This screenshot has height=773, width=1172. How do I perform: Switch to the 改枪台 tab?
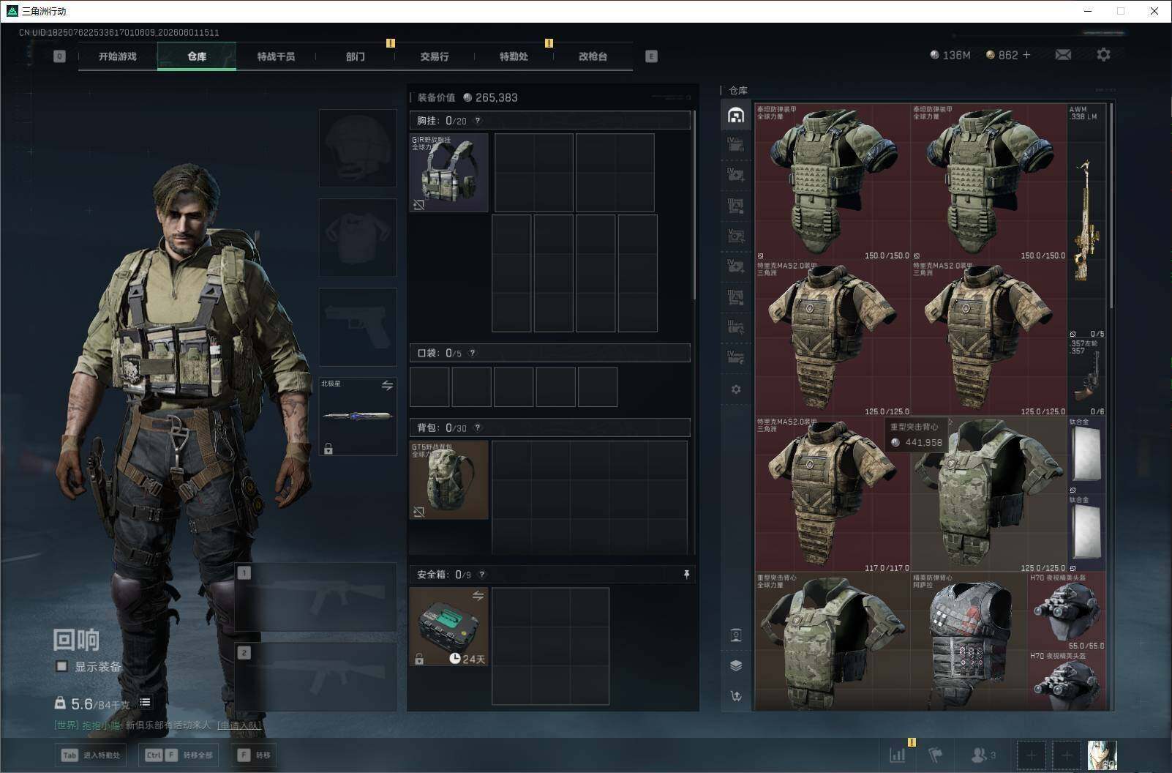tap(593, 56)
